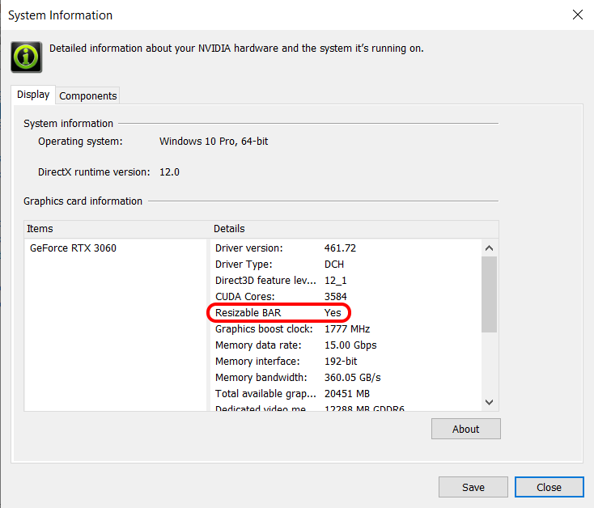Click the details list scroll down arrow
This screenshot has width=594, height=508.
point(489,402)
